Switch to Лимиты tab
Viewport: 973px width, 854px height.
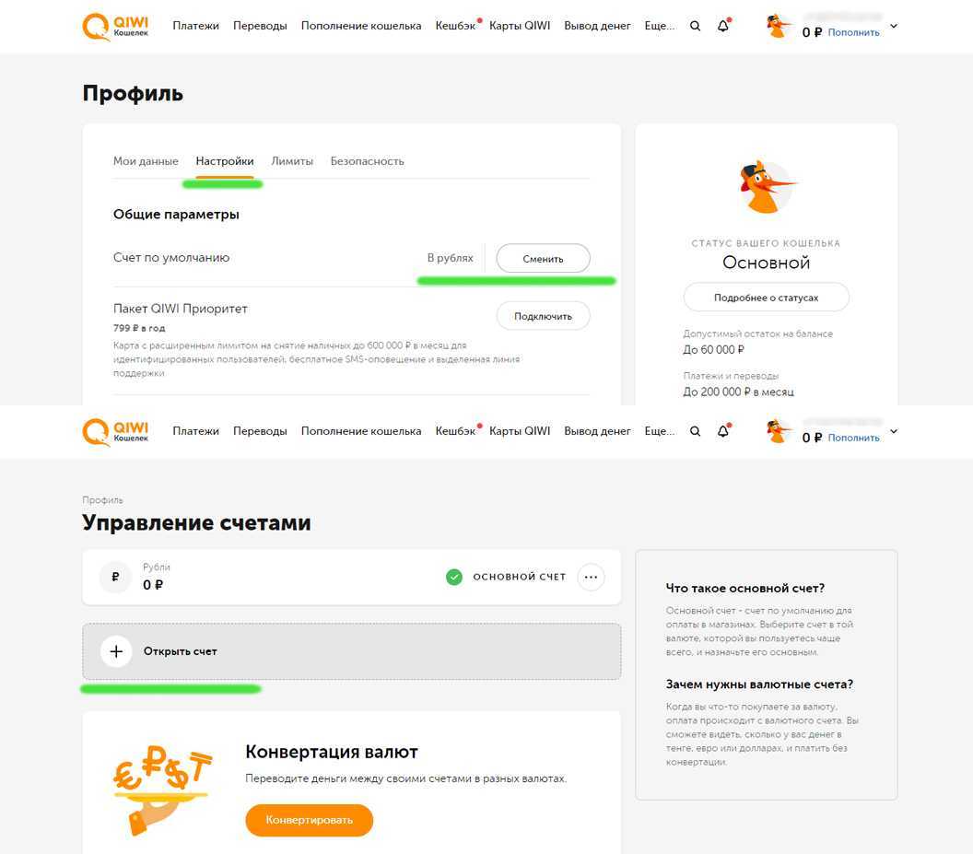[292, 161]
